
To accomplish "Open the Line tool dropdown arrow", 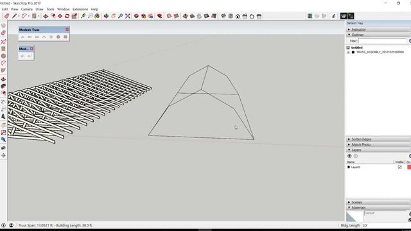I will [19, 16].
